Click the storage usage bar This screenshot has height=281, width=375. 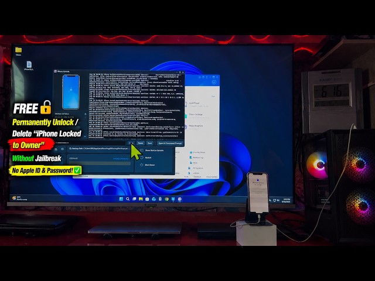click(x=100, y=163)
